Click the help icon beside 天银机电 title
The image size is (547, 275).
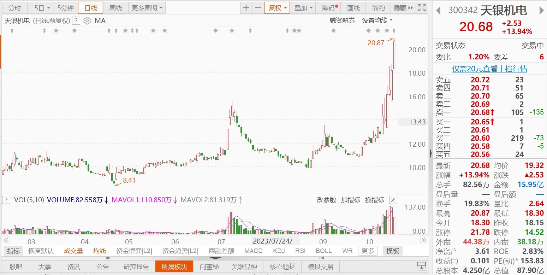76,21
